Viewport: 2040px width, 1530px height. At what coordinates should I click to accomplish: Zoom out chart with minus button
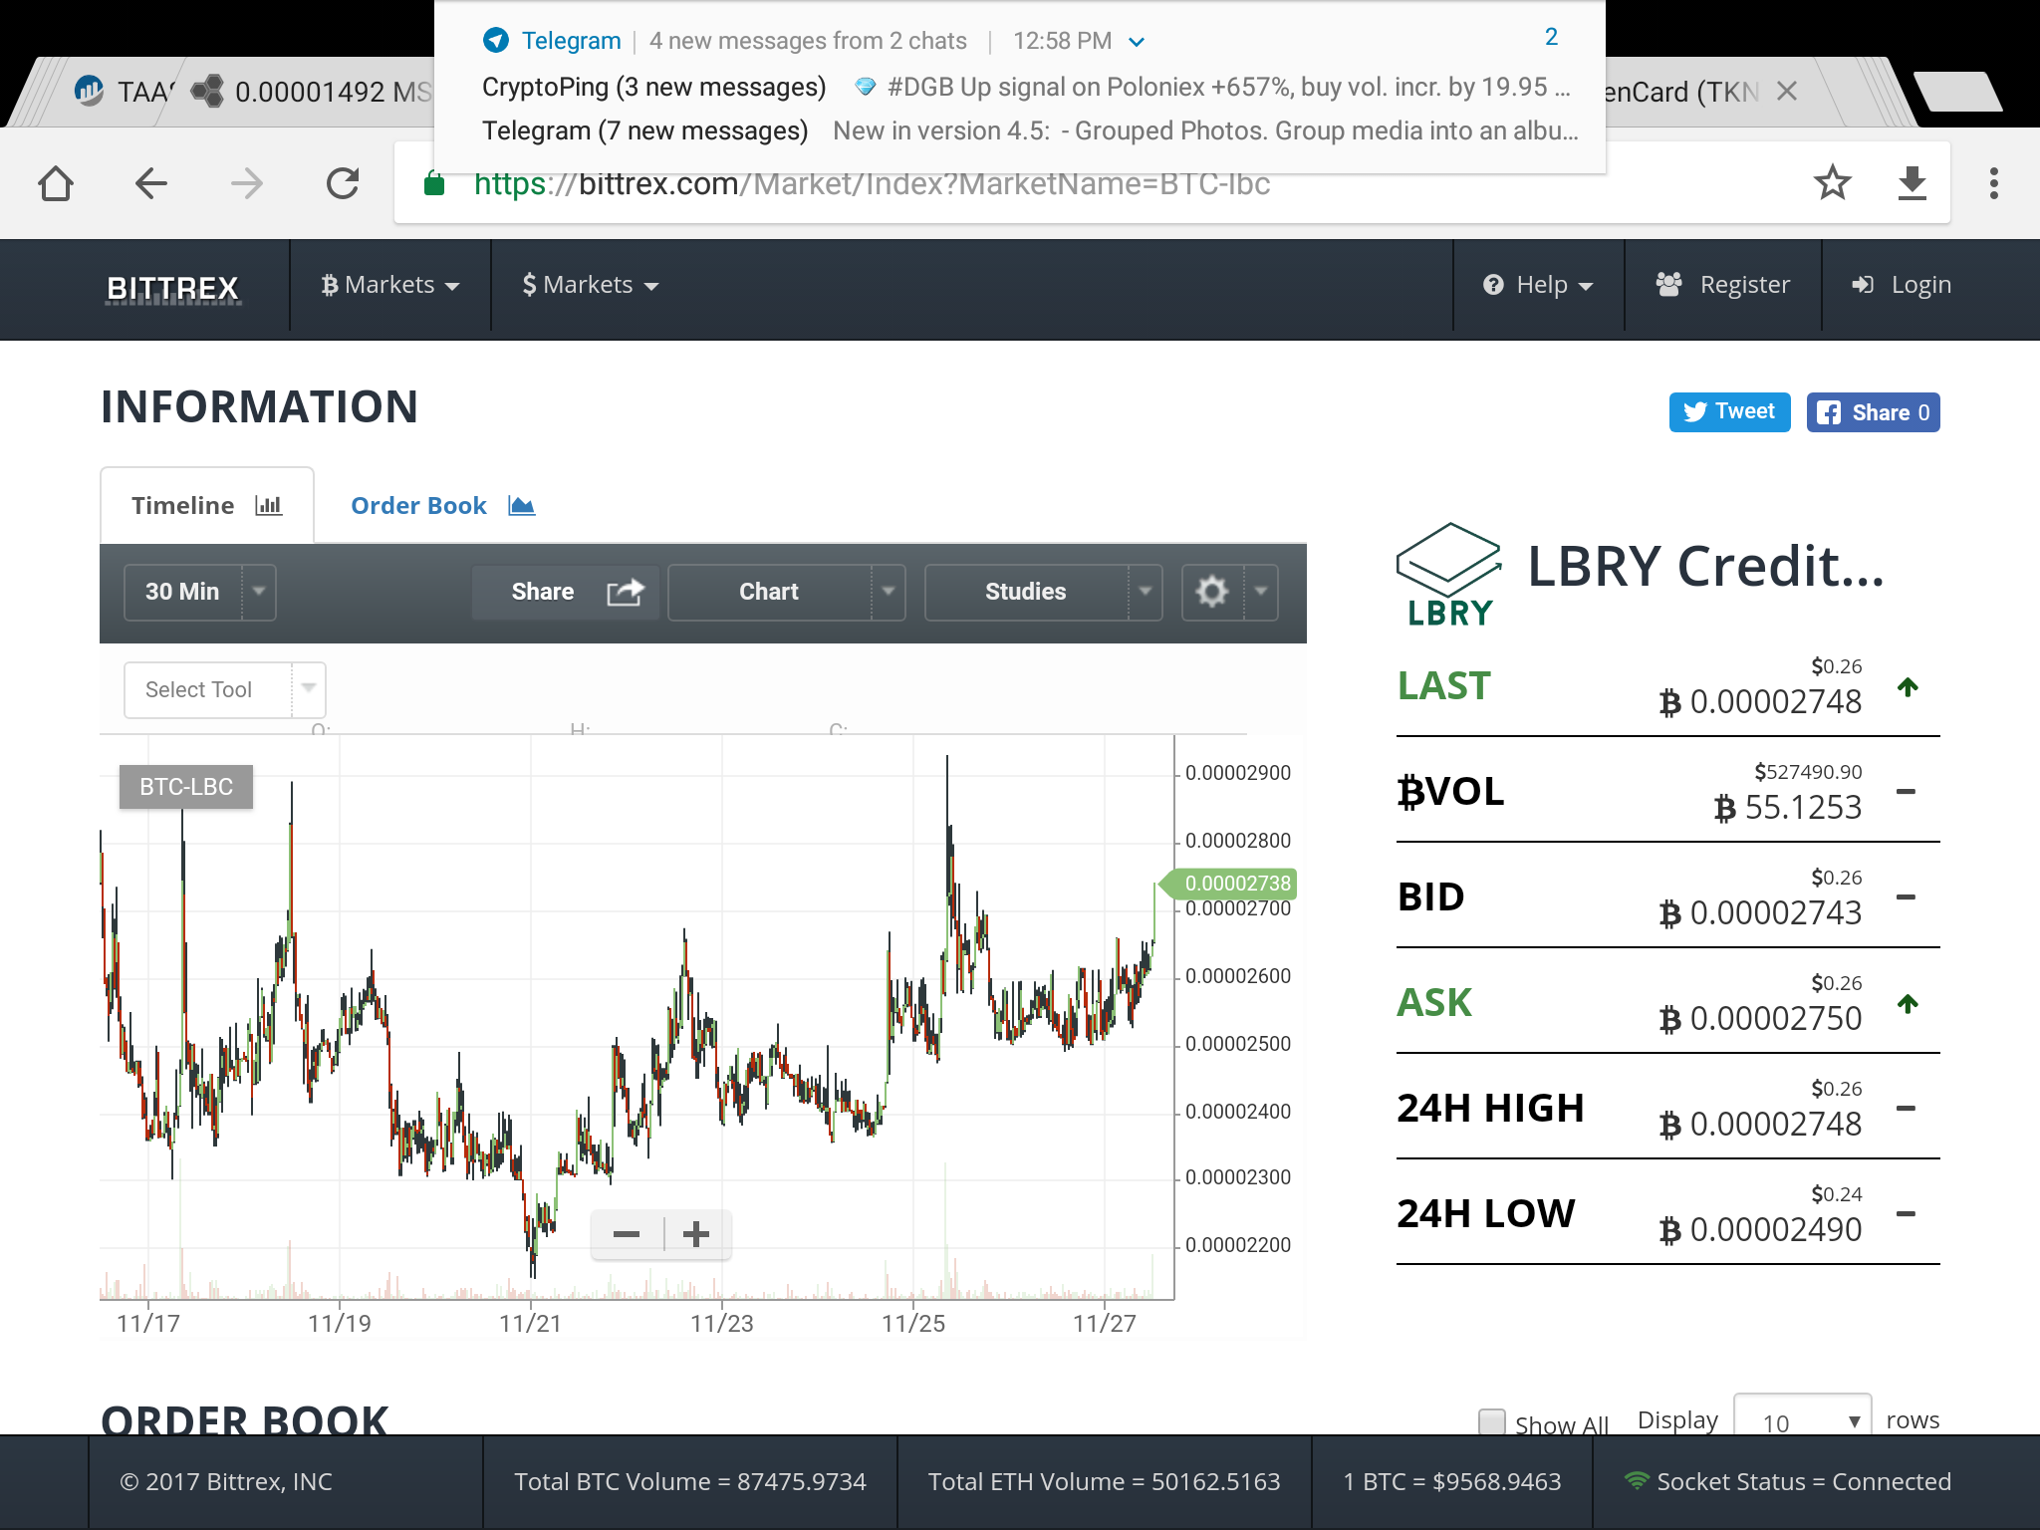pyautogui.click(x=627, y=1235)
